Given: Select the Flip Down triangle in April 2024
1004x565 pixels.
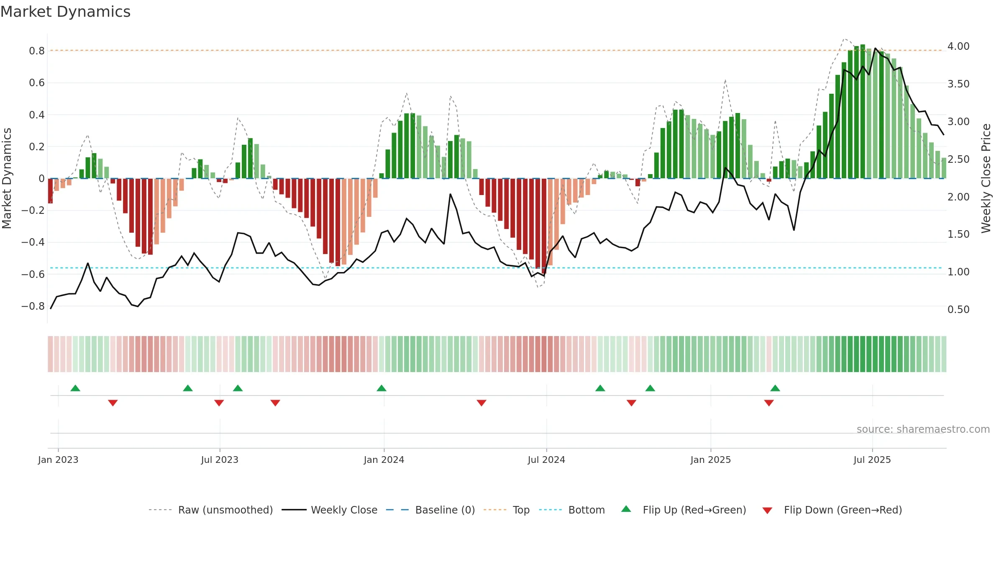Looking at the screenshot, I should [482, 403].
